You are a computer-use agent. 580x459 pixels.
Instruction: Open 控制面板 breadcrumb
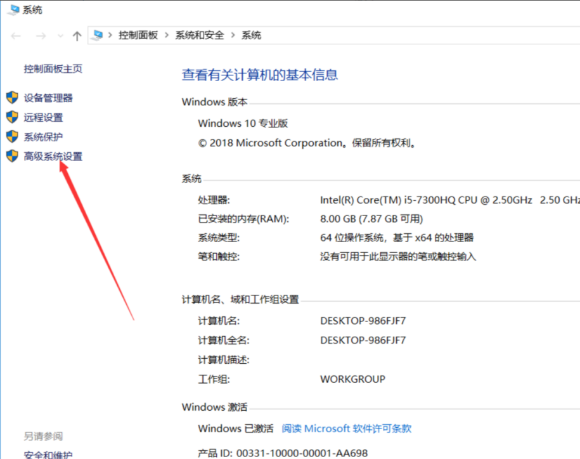point(138,35)
